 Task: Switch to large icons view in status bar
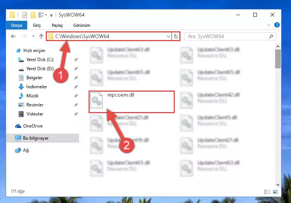click(x=275, y=192)
